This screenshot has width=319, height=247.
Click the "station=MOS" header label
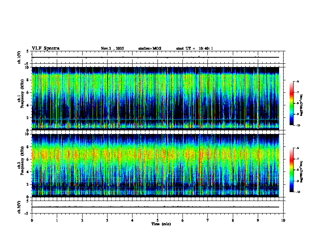(150, 48)
